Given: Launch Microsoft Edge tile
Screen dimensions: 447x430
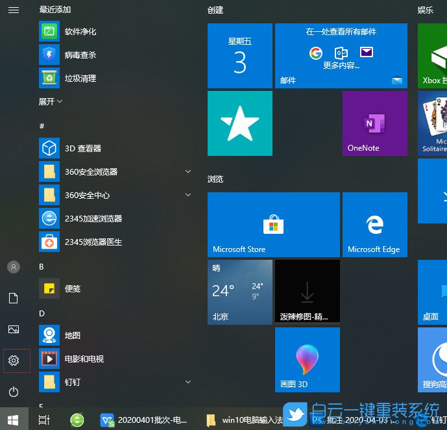Looking at the screenshot, I should pyautogui.click(x=374, y=225).
